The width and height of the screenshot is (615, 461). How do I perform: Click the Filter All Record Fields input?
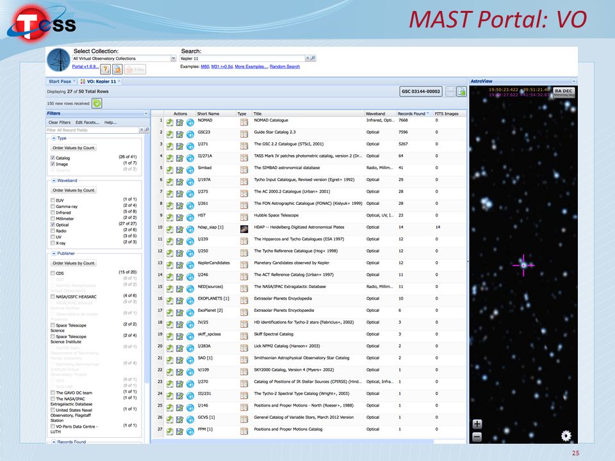(93, 130)
